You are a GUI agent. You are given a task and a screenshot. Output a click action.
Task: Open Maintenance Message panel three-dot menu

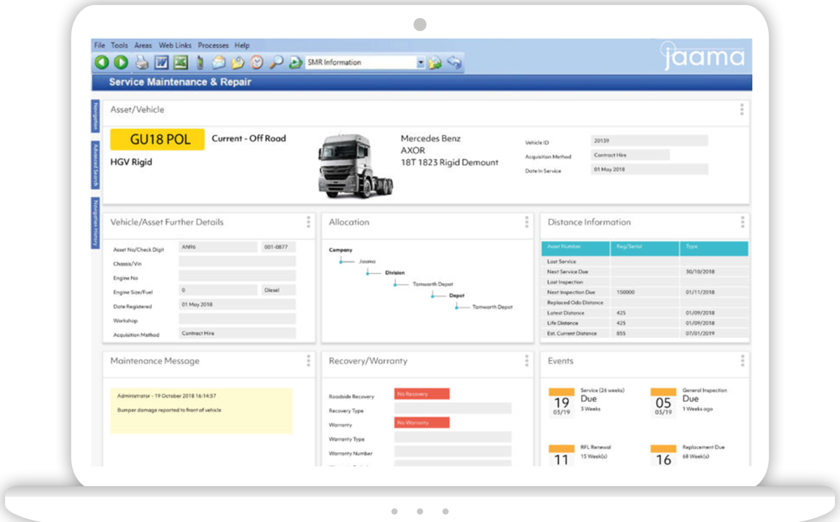click(308, 360)
